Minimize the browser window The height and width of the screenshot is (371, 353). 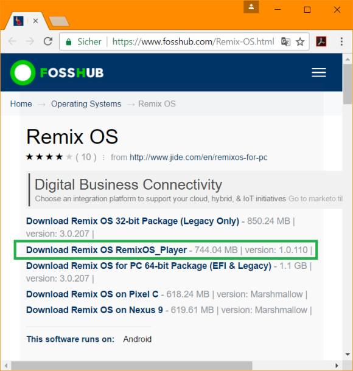(x=278, y=10)
